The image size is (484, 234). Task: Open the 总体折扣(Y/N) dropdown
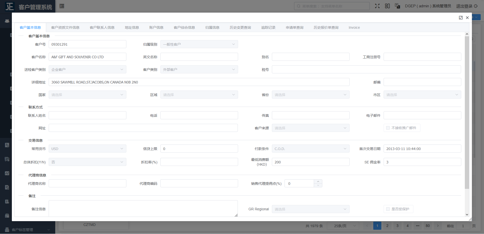tap(88, 162)
